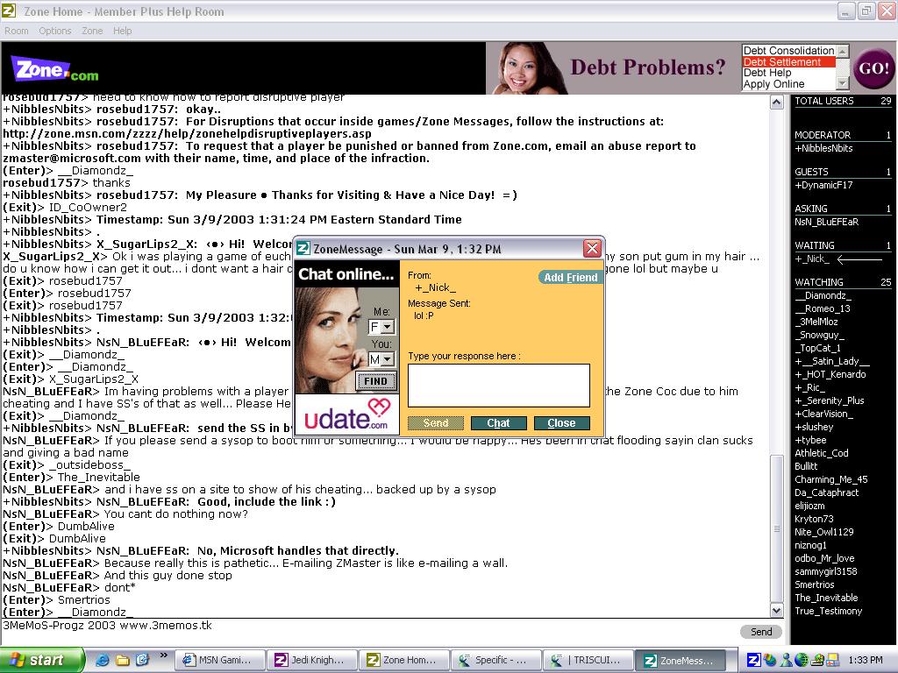Click the Chat button in ZoneMessage
The width and height of the screenshot is (898, 673).
(498, 423)
